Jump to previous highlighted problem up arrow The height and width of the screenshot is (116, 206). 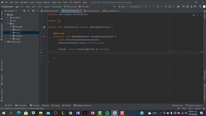click(x=198, y=15)
